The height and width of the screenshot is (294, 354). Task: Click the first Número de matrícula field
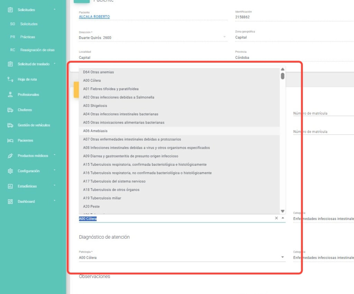[x=322, y=113]
